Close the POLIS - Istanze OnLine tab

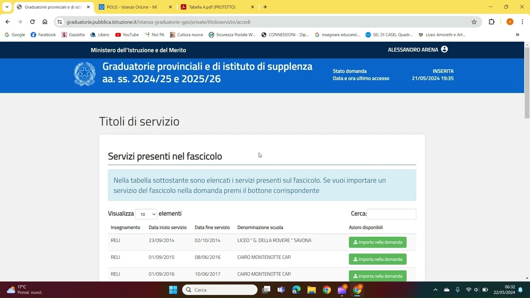tap(170, 7)
